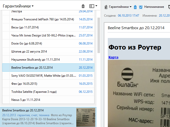Select Sony VAIO SVJ2021M1R note row

point(48,76)
